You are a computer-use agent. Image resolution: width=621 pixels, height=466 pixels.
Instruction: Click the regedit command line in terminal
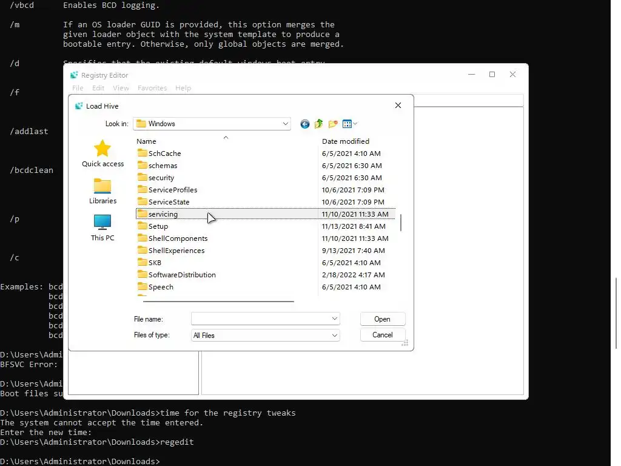(x=97, y=442)
